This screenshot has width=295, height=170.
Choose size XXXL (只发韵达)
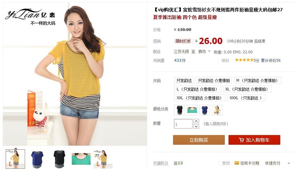point(246,98)
